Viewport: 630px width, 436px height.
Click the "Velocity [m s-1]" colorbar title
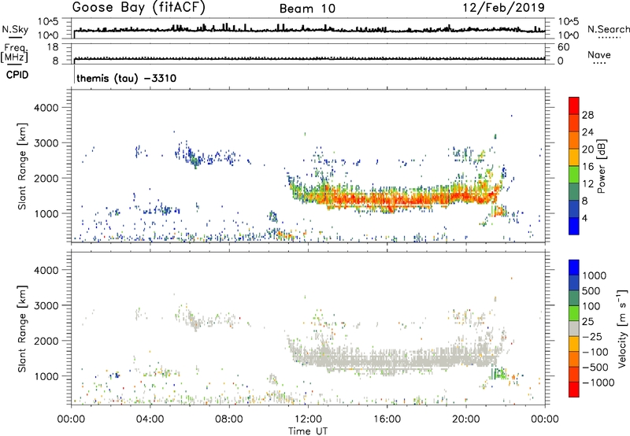tap(623, 329)
